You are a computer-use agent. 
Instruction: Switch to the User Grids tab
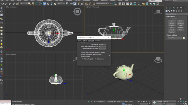(x=98, y=41)
